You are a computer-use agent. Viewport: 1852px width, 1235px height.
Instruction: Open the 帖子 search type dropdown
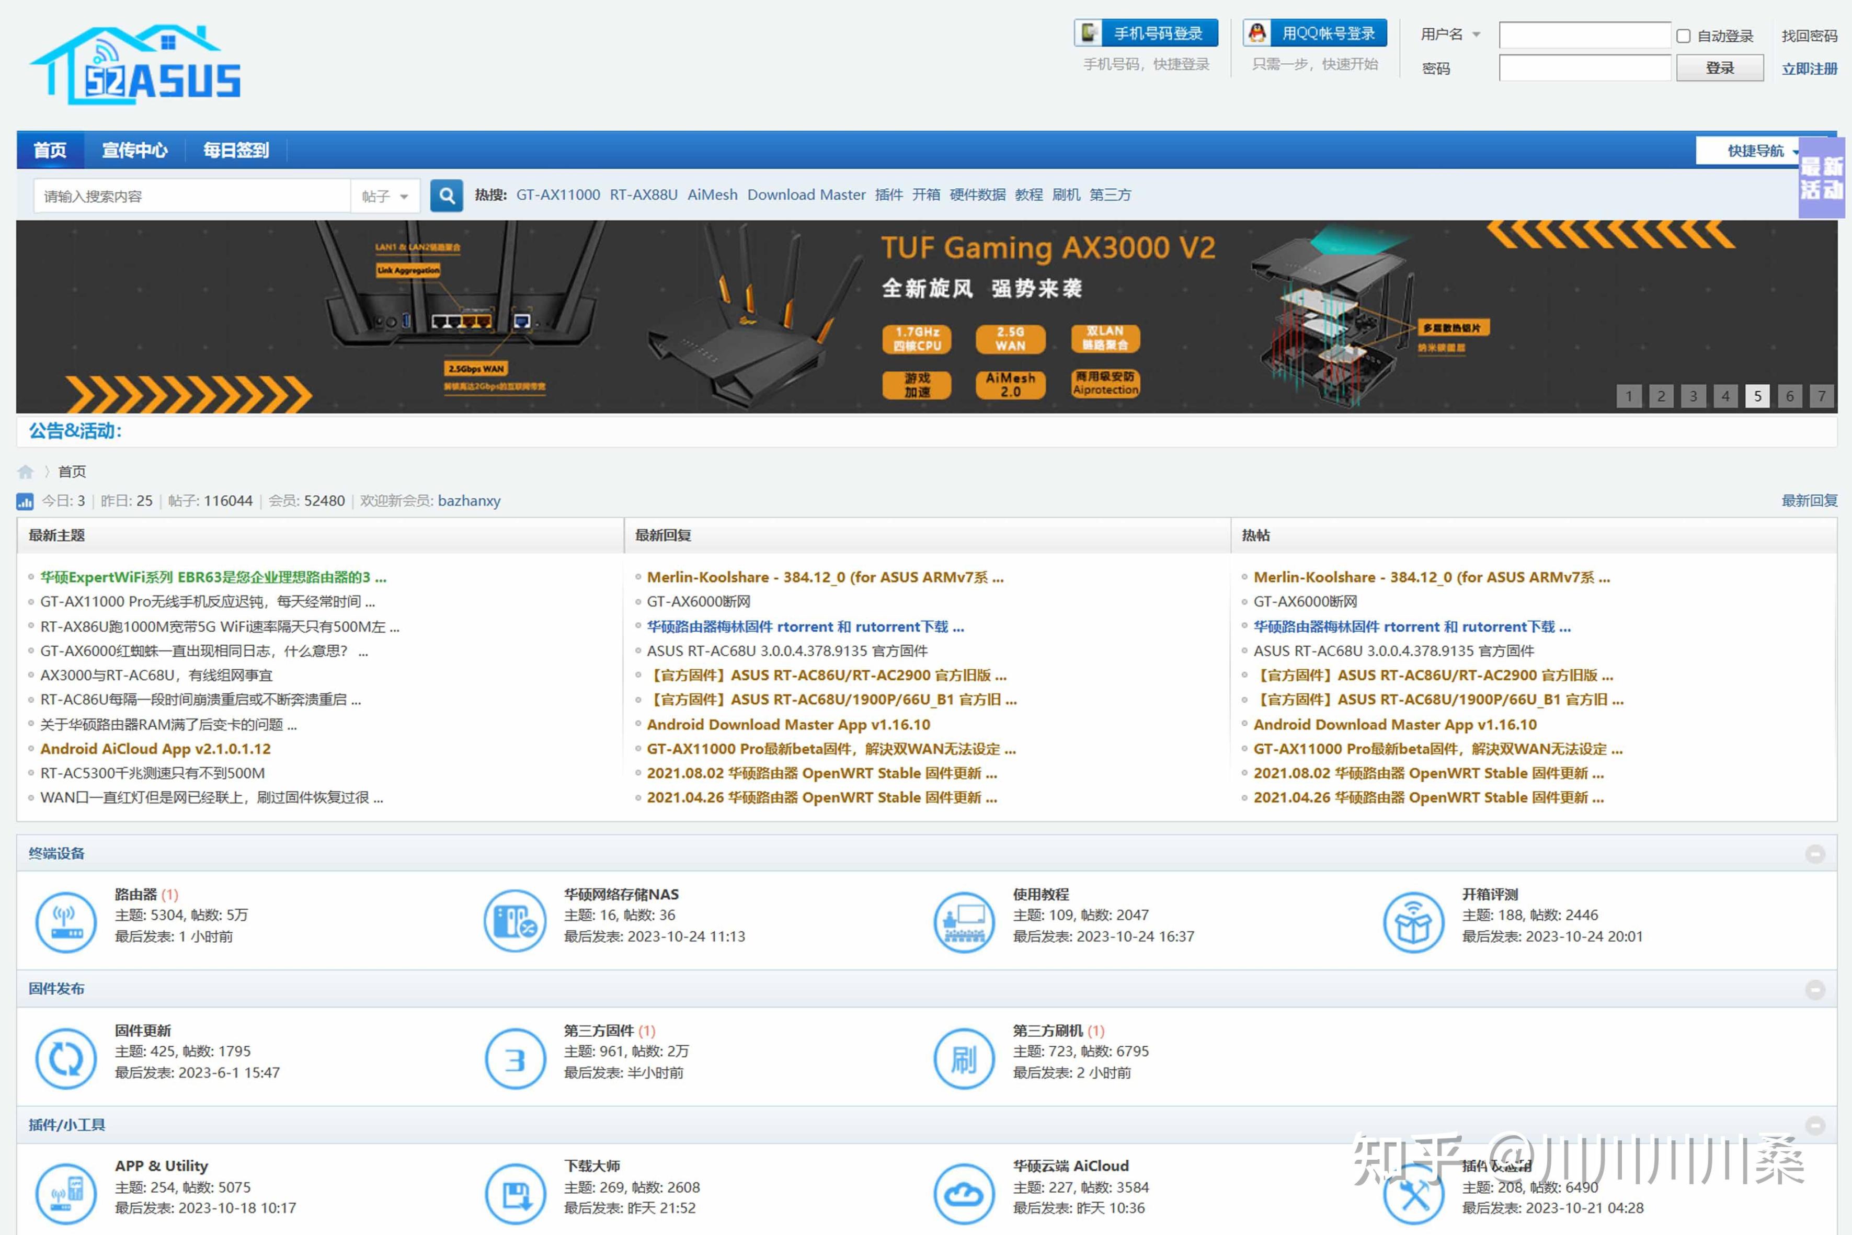[385, 196]
